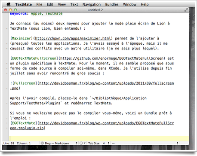Click the '.png)' continuation line
Screen dimensions: 197x156
(15, 88)
